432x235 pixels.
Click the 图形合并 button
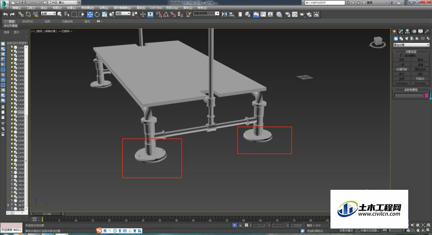(x=420, y=69)
